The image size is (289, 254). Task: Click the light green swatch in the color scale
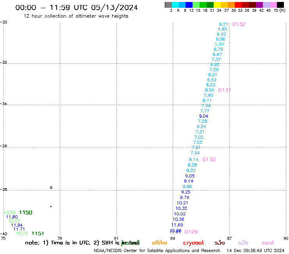[196, 5]
